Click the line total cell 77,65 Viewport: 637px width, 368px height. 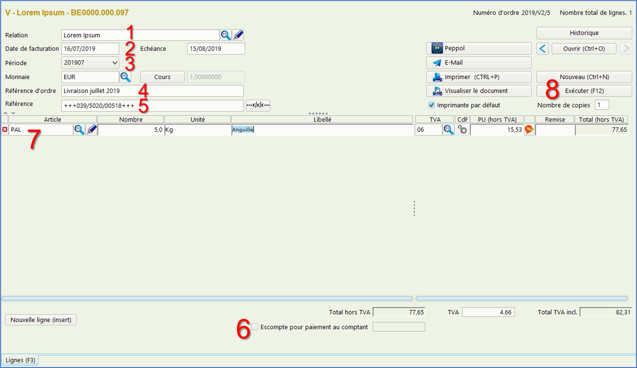(x=602, y=130)
